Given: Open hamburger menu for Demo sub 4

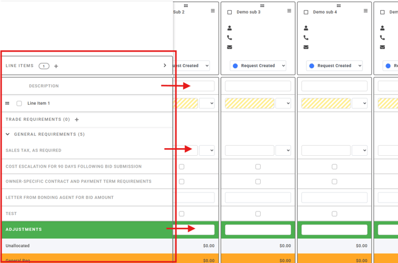Looking at the screenshot, I should tap(365, 11).
